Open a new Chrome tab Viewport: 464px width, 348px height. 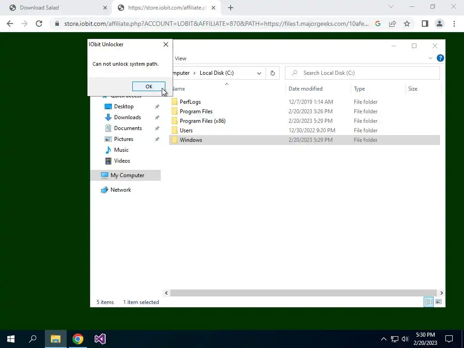coord(231,8)
